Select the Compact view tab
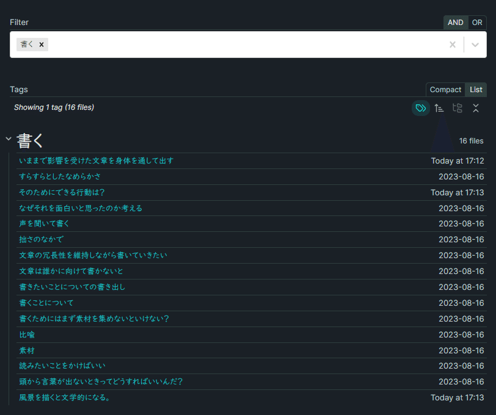The width and height of the screenshot is (496, 415). pyautogui.click(x=445, y=89)
